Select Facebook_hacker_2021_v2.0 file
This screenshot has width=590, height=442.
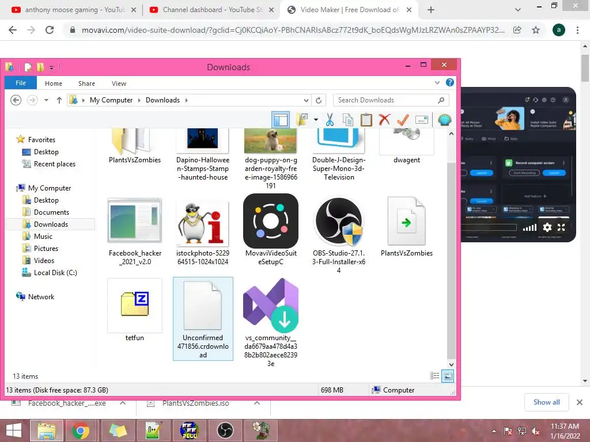tap(135, 231)
